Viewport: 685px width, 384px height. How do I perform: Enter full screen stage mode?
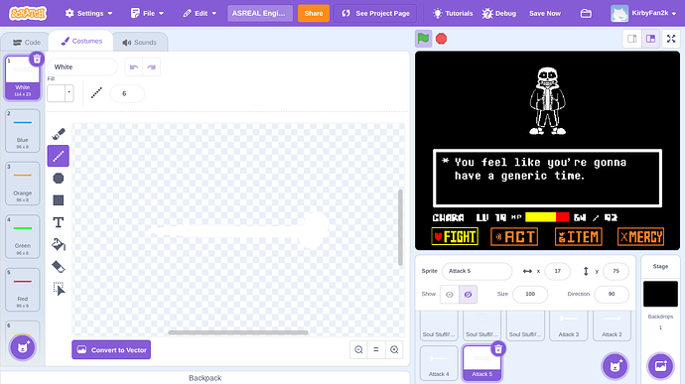point(671,39)
